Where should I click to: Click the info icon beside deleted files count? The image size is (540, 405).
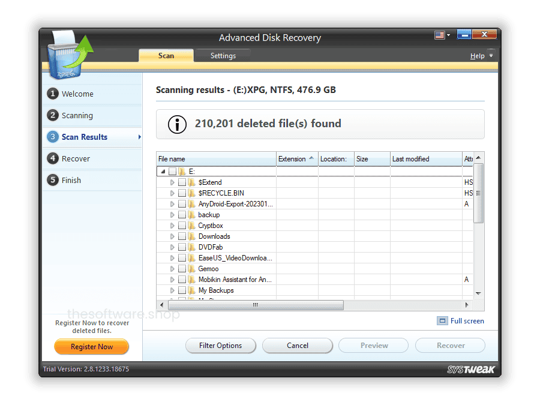(177, 124)
